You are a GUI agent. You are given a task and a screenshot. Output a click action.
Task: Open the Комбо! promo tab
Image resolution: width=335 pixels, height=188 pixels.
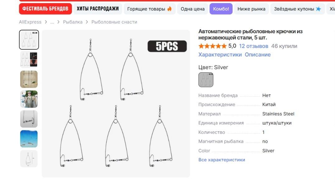point(221,9)
